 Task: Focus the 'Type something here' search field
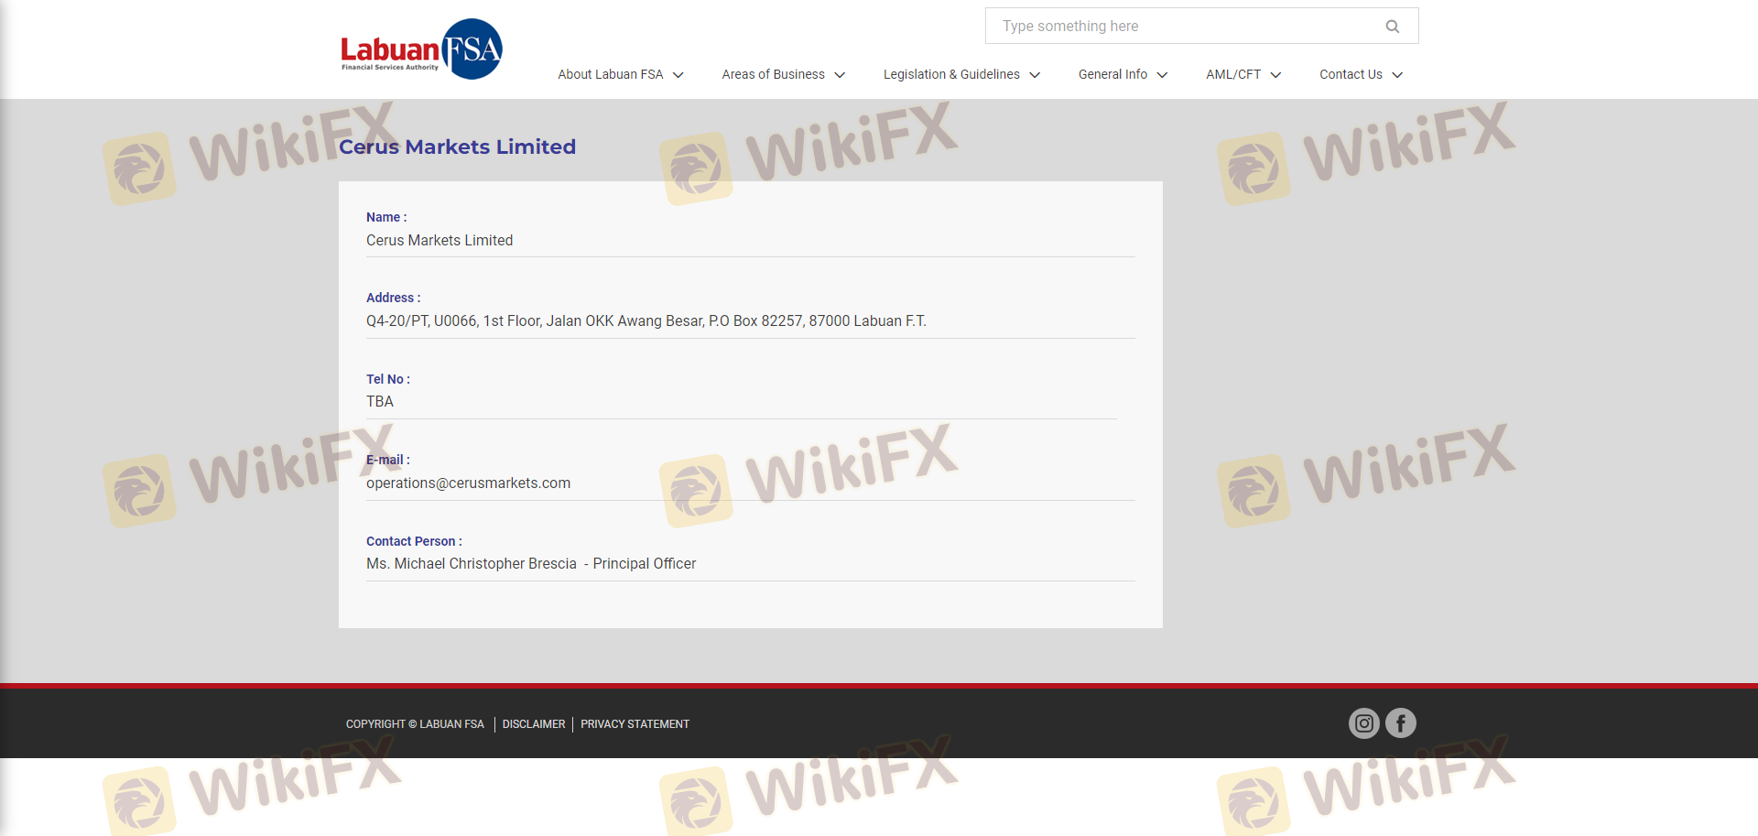tap(1201, 26)
